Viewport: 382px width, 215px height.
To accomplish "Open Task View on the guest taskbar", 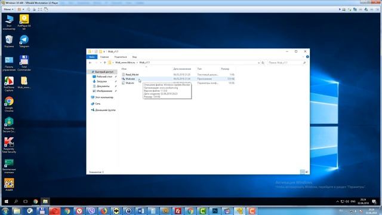I will click(25, 201).
